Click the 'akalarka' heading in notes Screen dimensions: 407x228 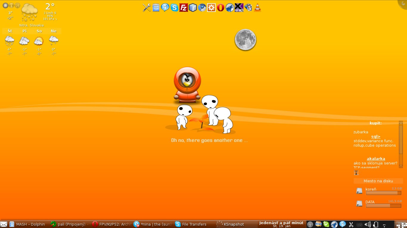pos(376,159)
